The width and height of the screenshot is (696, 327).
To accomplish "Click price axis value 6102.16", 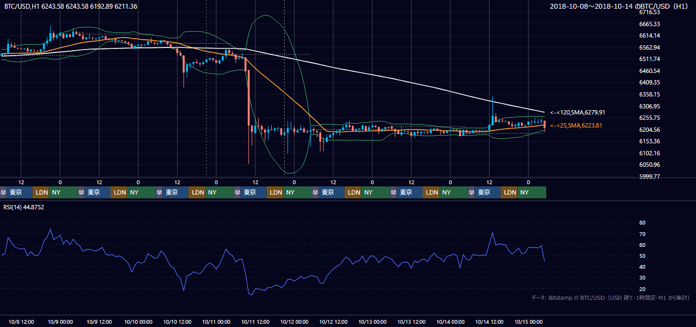I will tap(650, 153).
